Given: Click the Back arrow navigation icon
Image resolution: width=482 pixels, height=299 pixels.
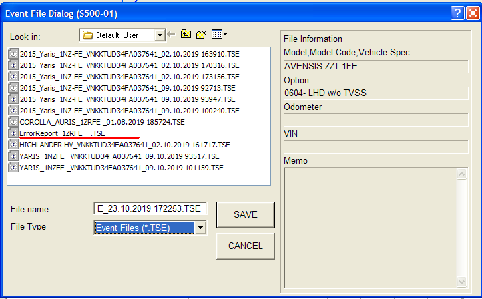Looking at the screenshot, I should 171,35.
